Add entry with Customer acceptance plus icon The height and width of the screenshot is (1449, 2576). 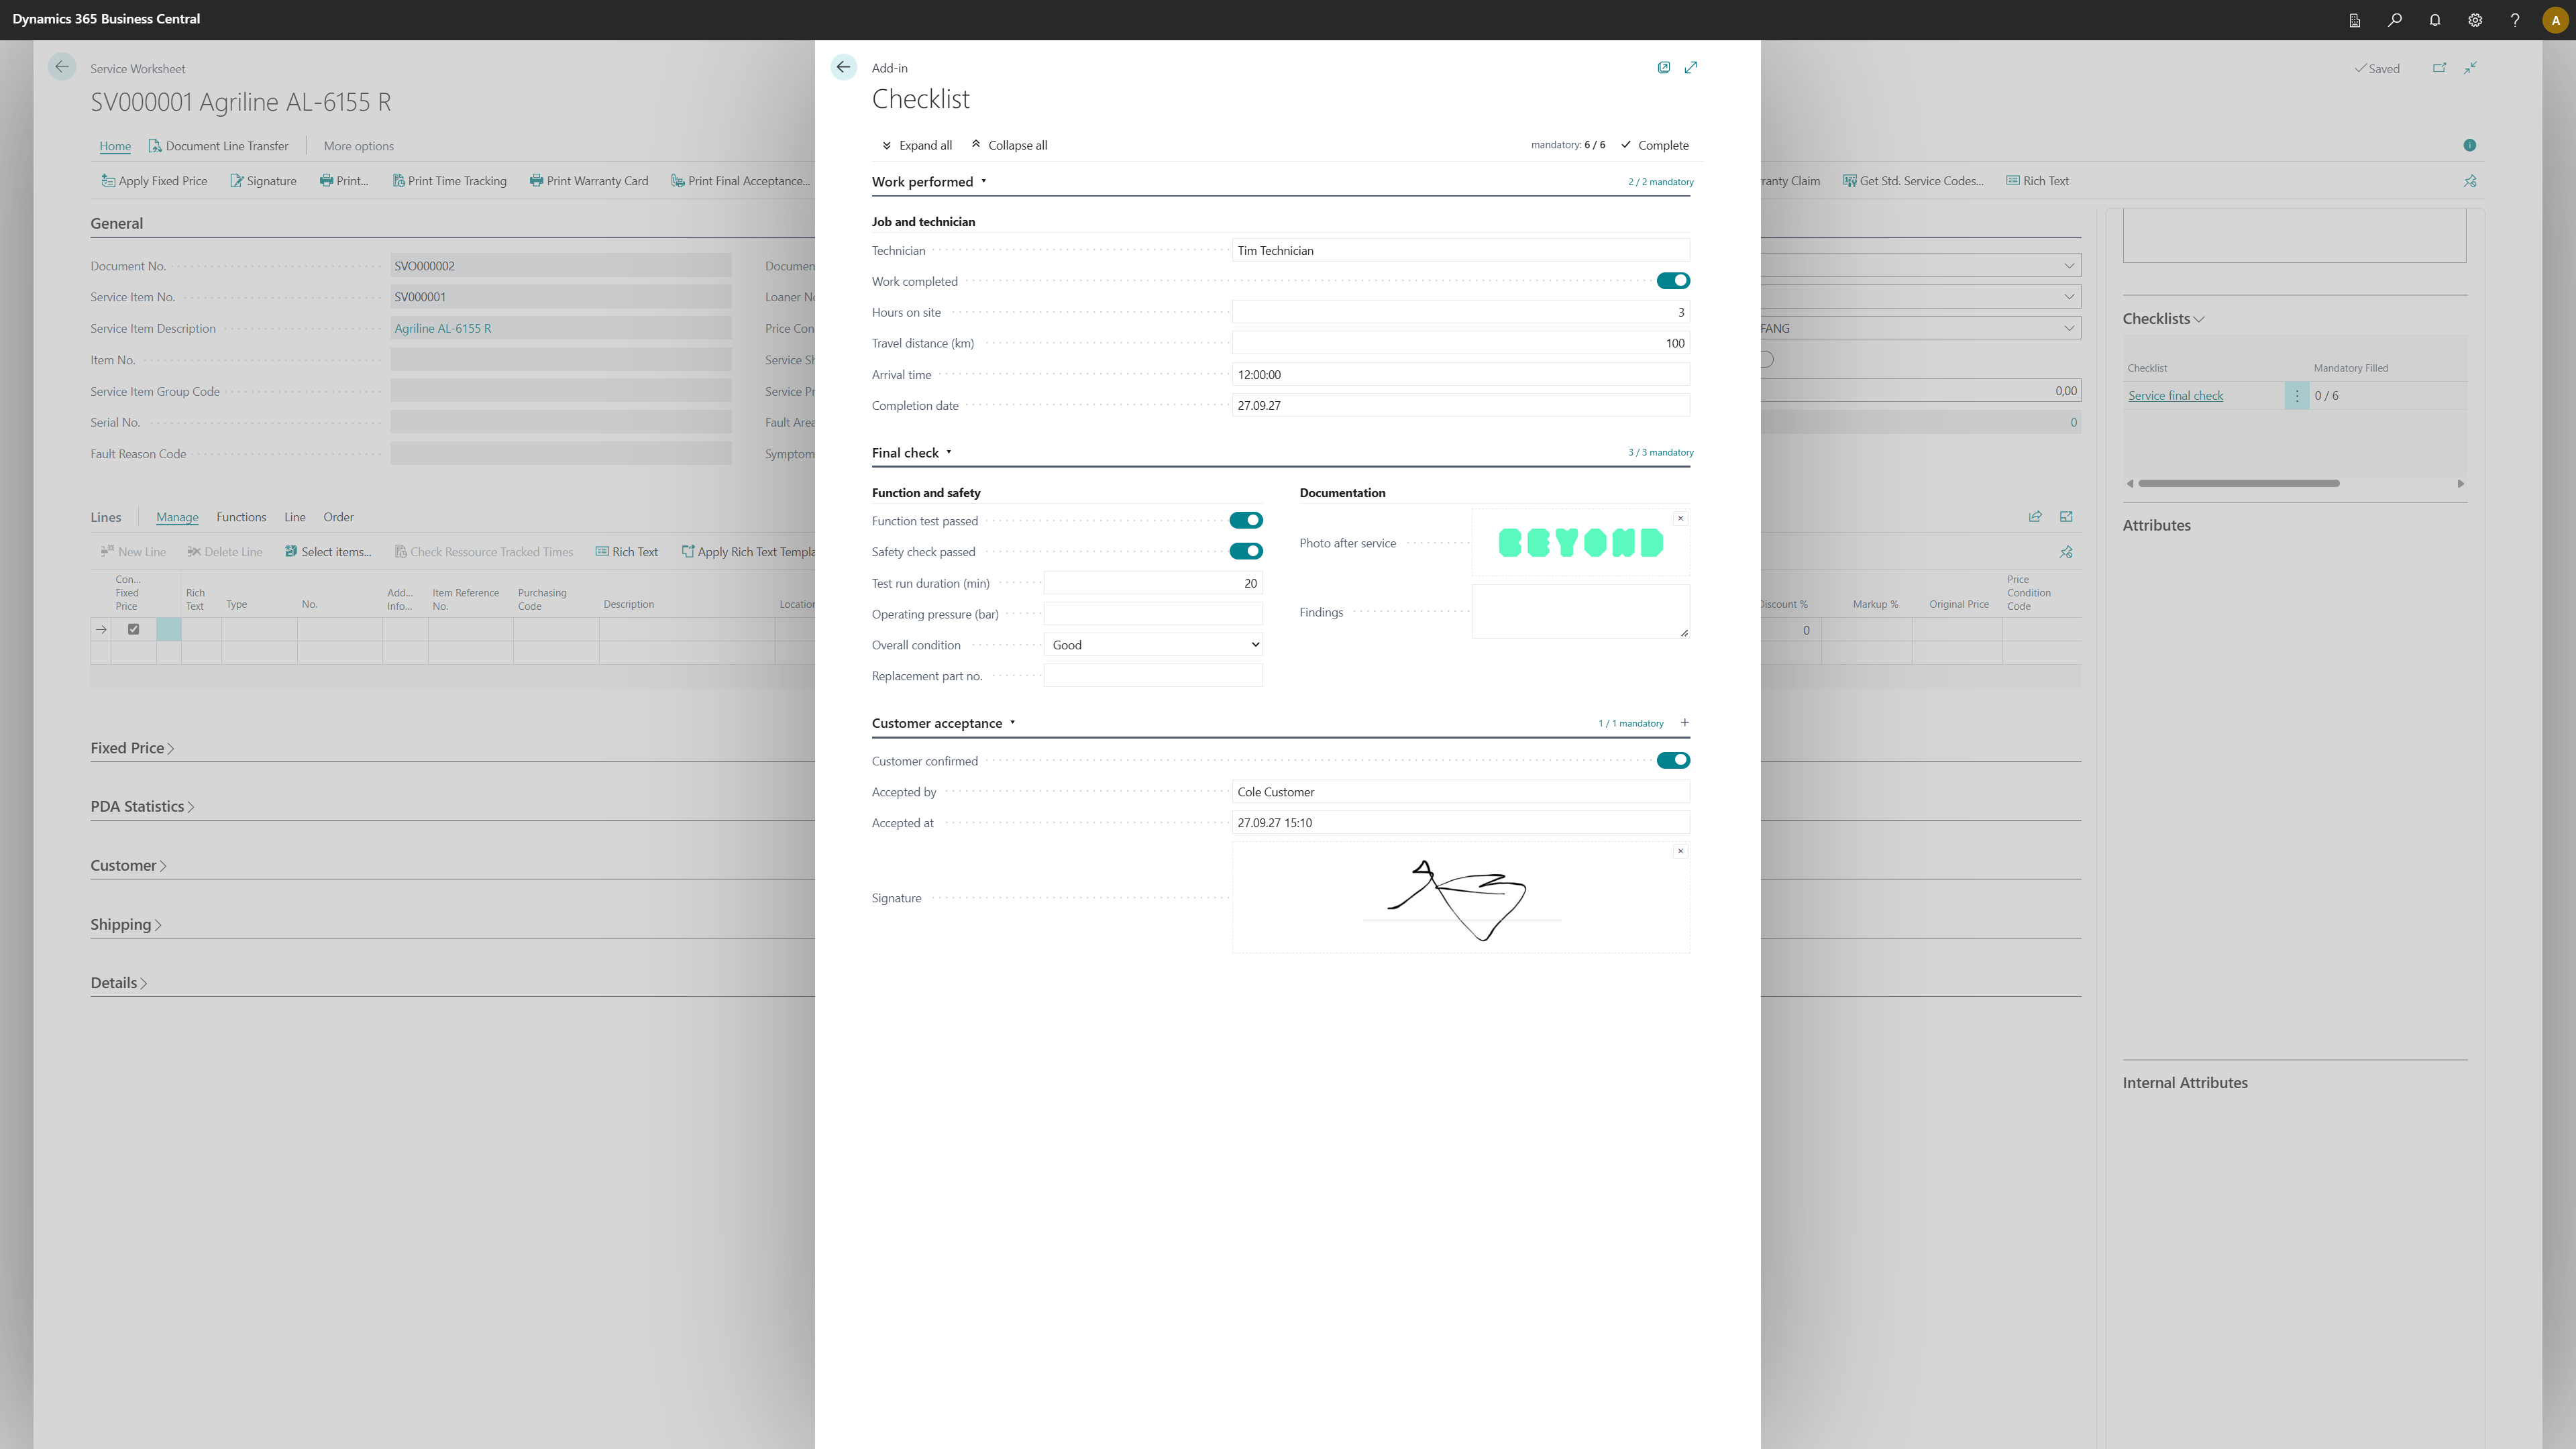(1684, 722)
